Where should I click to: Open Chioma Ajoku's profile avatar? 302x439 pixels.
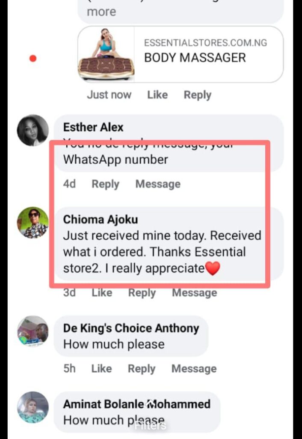[33, 223]
